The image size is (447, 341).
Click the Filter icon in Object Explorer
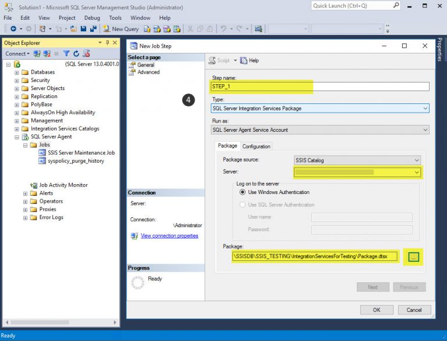click(x=66, y=53)
